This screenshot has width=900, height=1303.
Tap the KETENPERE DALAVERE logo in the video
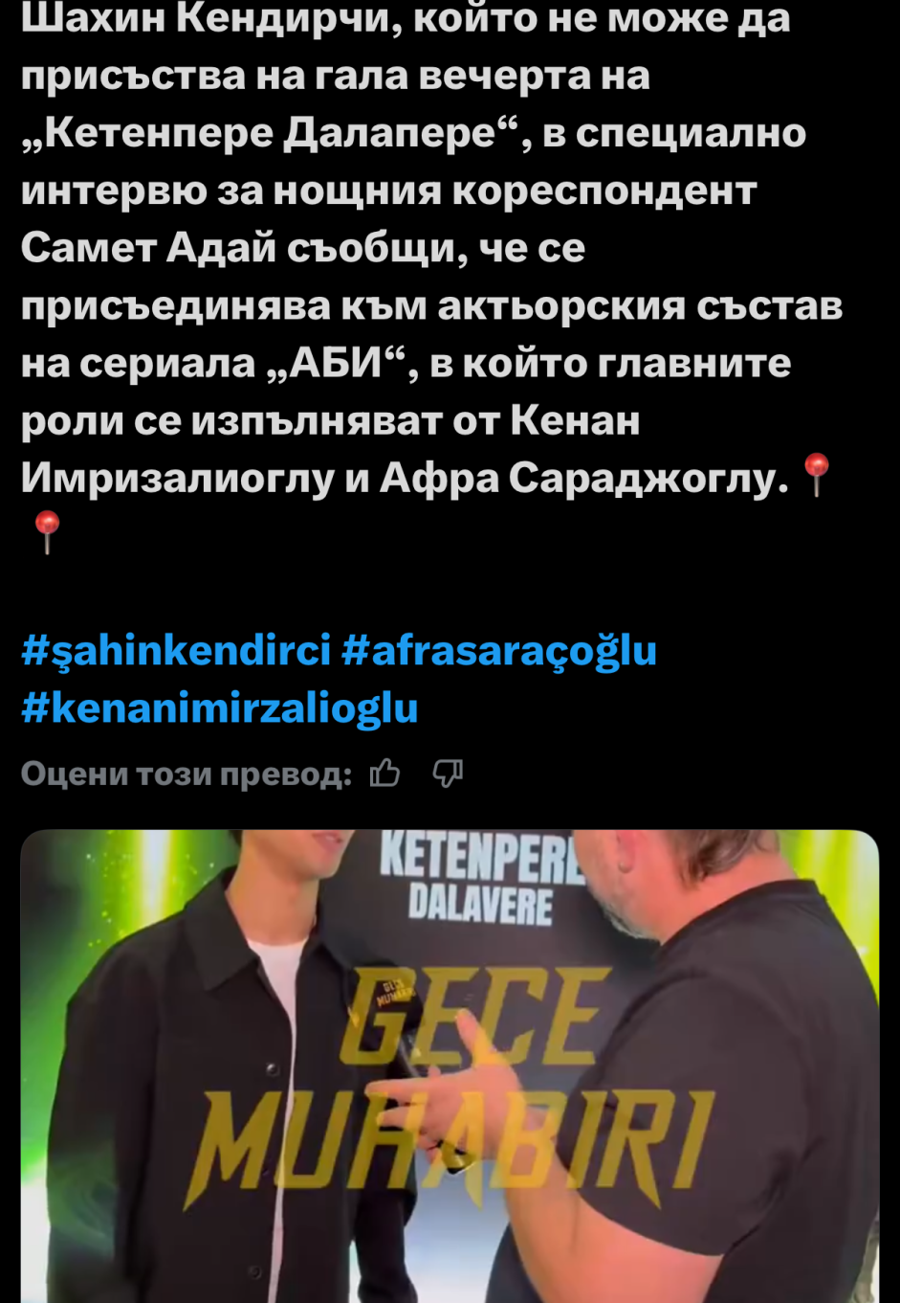coord(482,879)
